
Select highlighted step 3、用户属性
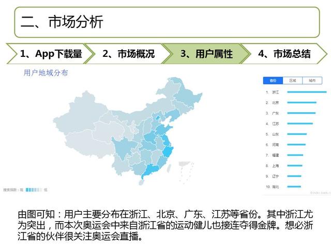206,54
